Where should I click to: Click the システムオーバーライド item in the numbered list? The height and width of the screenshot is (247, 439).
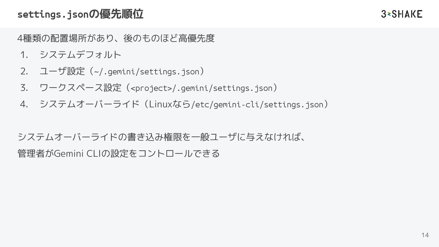[x=90, y=104]
